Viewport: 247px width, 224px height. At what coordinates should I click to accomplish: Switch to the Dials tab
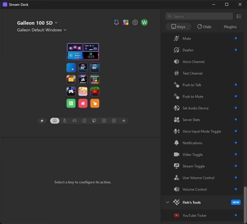[x=204, y=27]
